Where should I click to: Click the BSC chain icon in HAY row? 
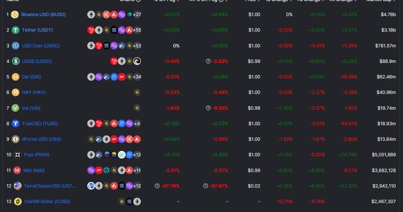coord(137,93)
